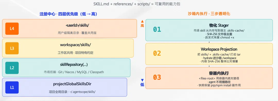Click the title '物化 Stager'
Viewport: 278px width, 101px height.
pyautogui.click(x=219, y=25)
